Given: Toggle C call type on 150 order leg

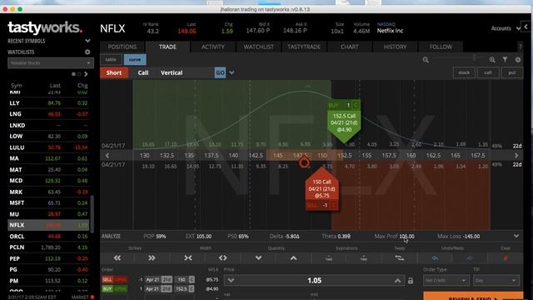Looking at the screenshot, I should pos(192,280).
